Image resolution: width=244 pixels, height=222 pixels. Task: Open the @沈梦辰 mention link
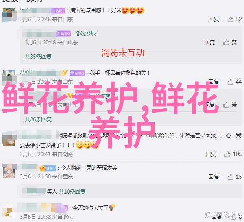tap(86, 33)
